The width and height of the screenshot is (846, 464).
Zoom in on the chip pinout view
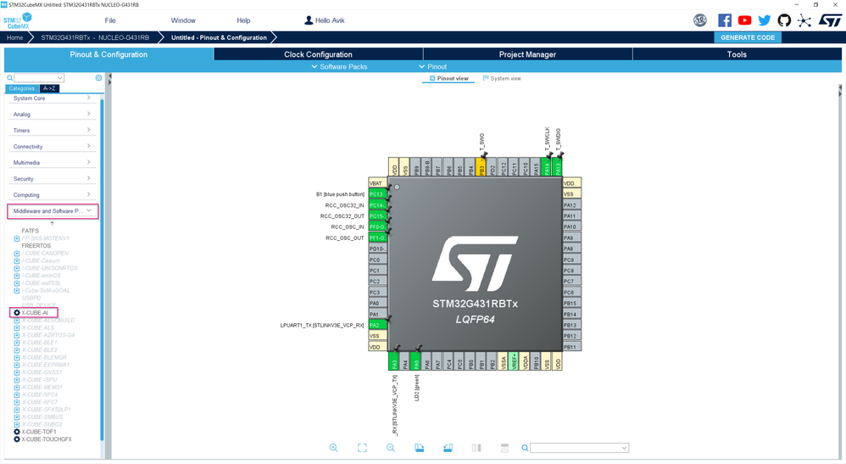click(x=334, y=448)
